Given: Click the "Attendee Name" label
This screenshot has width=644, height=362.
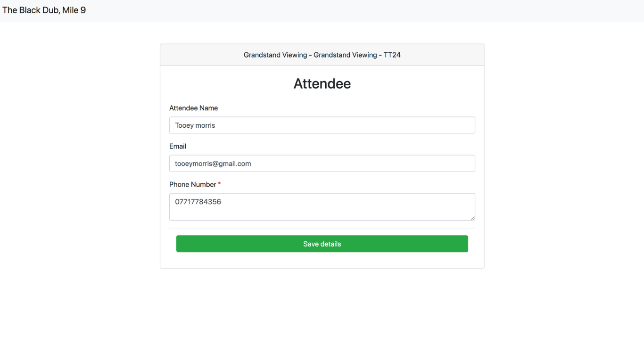Looking at the screenshot, I should tap(193, 108).
